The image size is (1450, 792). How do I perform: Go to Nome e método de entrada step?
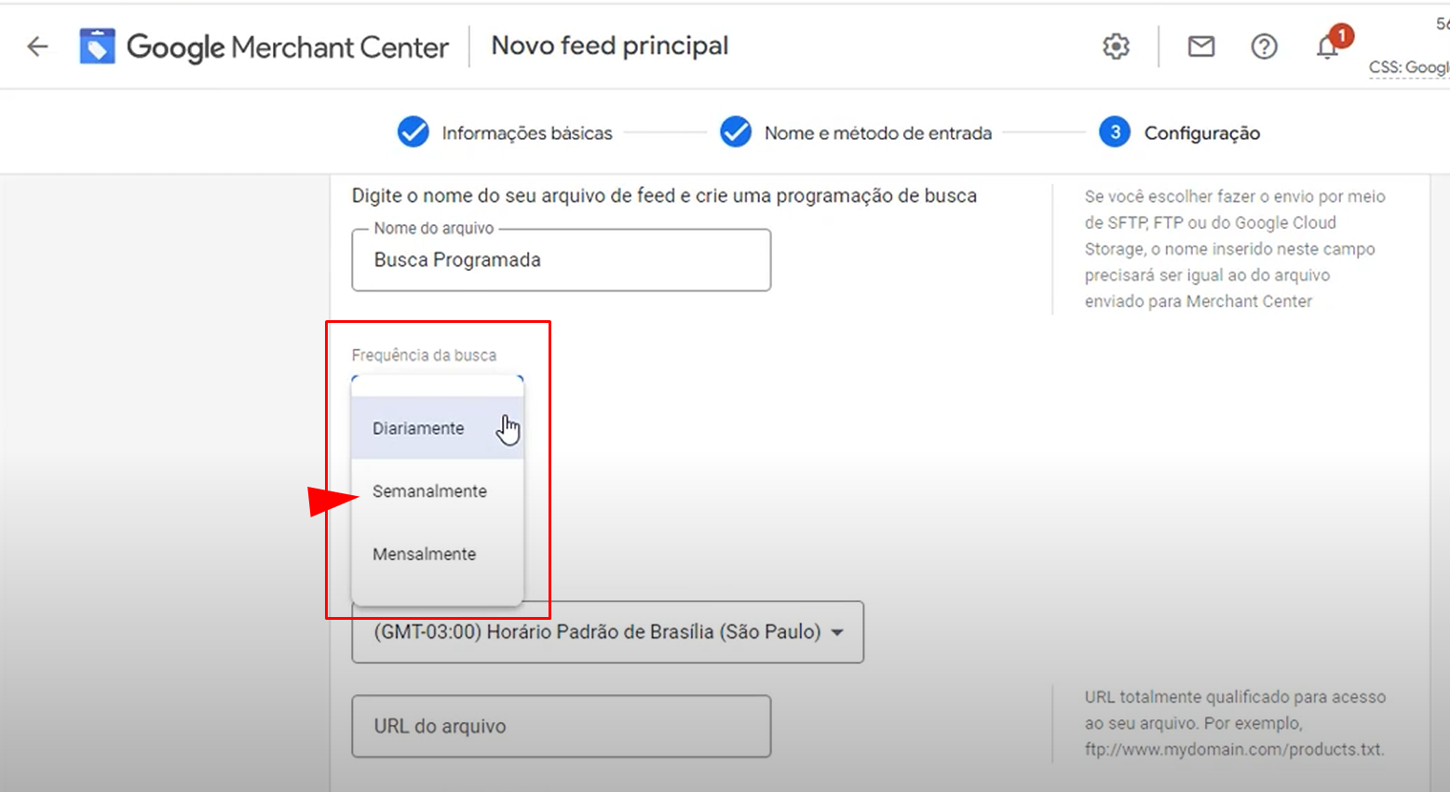(878, 133)
